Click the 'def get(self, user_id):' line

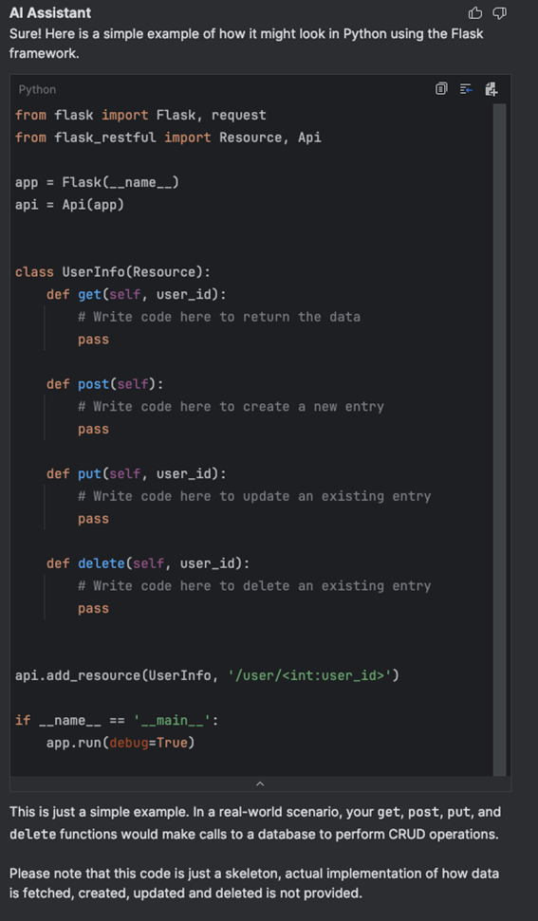pyautogui.click(x=137, y=294)
